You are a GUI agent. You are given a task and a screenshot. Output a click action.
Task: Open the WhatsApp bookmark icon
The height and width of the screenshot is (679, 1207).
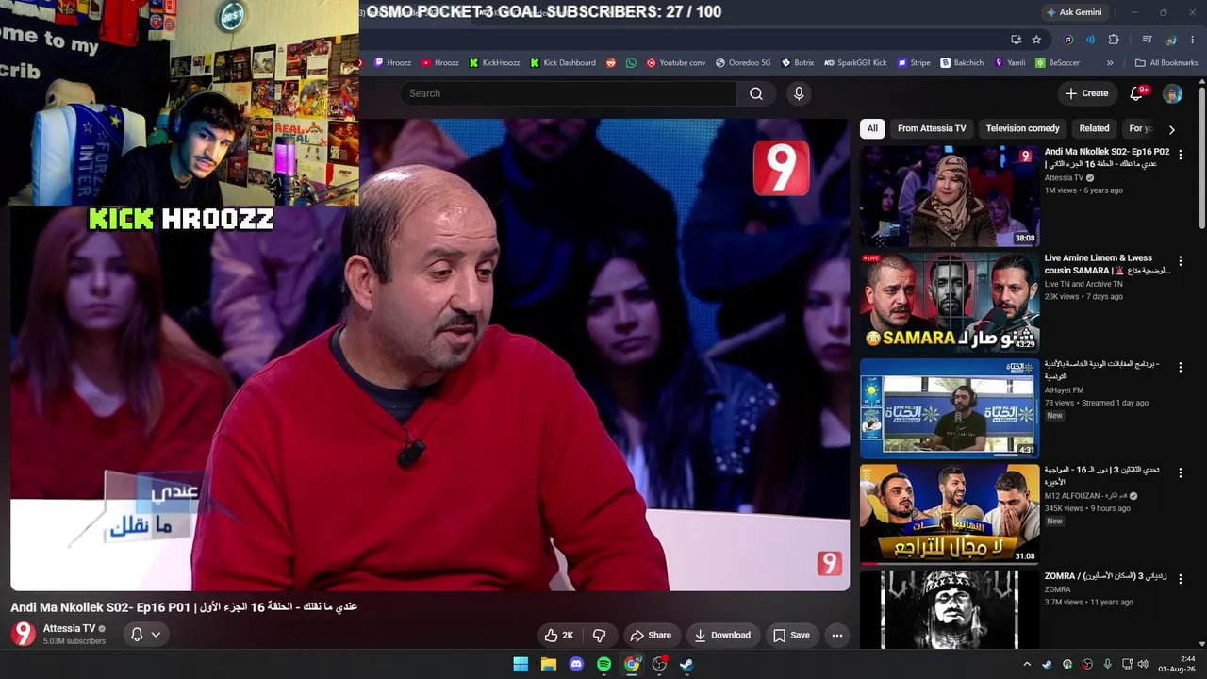click(631, 63)
